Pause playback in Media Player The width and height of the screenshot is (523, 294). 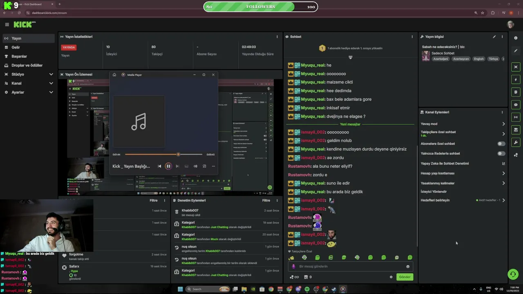168,166
